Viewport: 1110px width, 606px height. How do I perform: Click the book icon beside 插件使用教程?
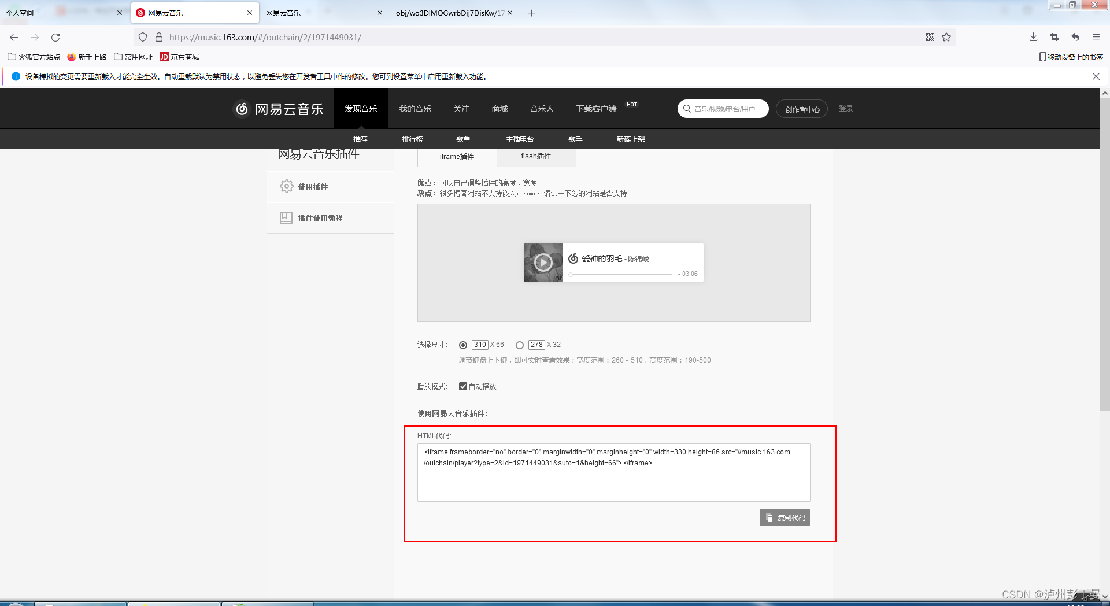pos(286,217)
